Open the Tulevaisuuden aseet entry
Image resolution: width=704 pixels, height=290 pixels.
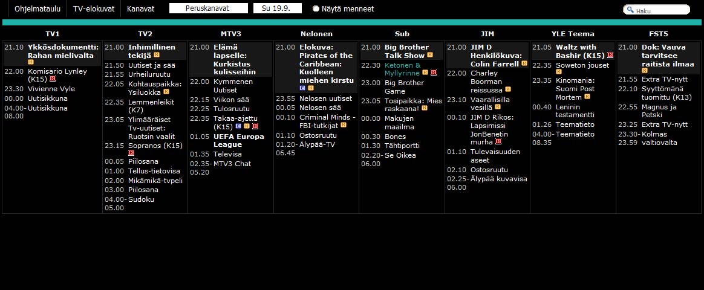(495, 155)
